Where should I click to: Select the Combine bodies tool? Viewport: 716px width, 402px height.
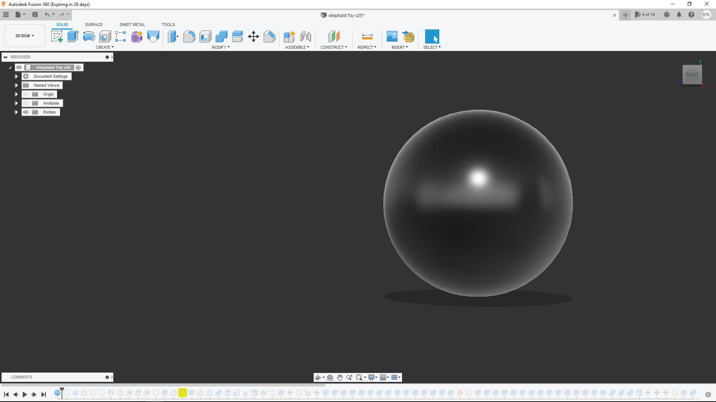click(222, 36)
